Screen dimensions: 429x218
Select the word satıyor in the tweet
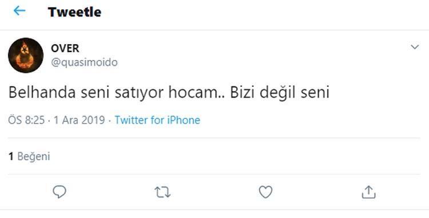click(140, 93)
